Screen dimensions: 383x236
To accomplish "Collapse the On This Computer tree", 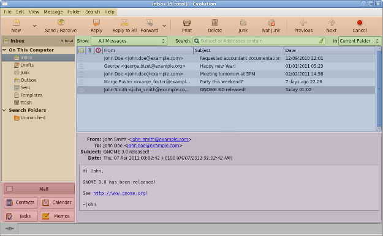I will (x=4, y=50).
